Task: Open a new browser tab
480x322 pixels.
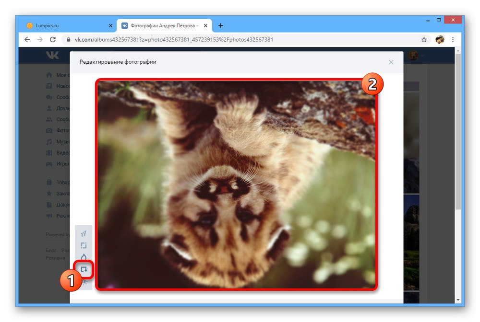Action: (220, 26)
